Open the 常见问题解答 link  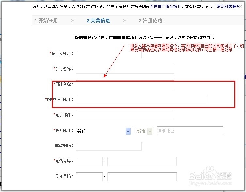coord(228,7)
